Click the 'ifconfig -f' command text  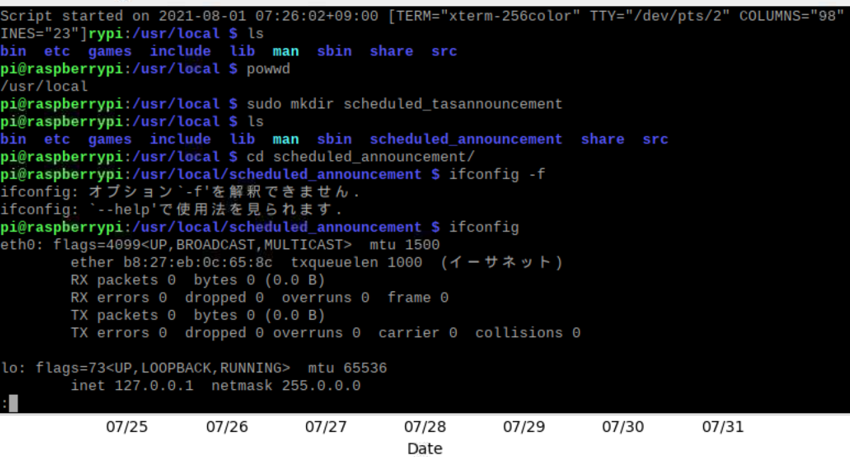[x=497, y=174]
